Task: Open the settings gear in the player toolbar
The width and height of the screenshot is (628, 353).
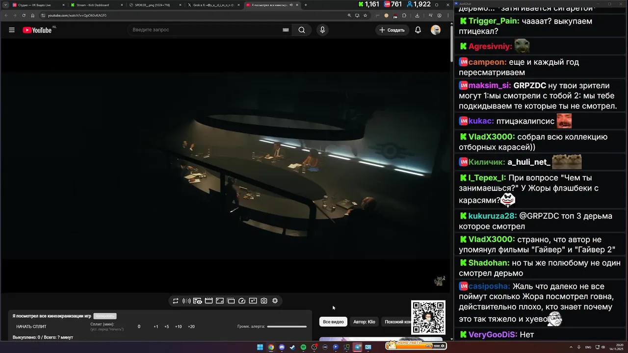Action: click(275, 301)
